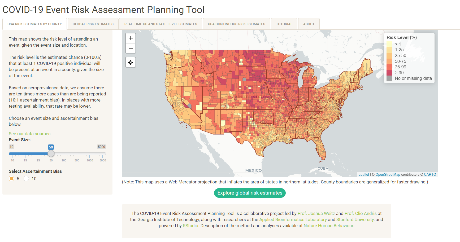The width and height of the screenshot is (460, 242).
Task: Click the 25-50 legend entry
Action: pyautogui.click(x=400, y=55)
